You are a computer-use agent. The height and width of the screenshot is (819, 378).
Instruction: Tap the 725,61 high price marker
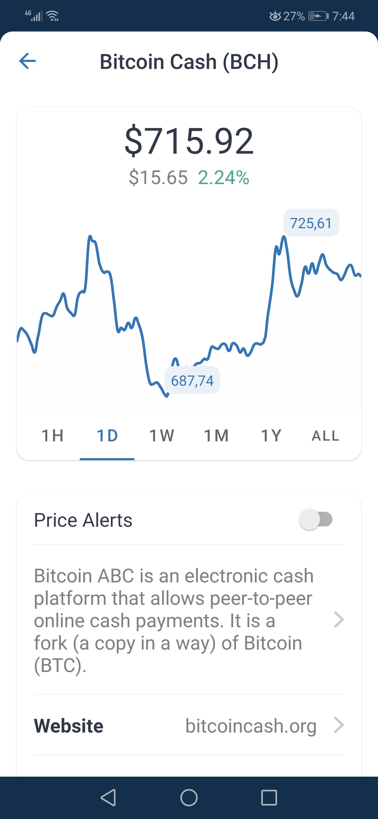coord(311,223)
